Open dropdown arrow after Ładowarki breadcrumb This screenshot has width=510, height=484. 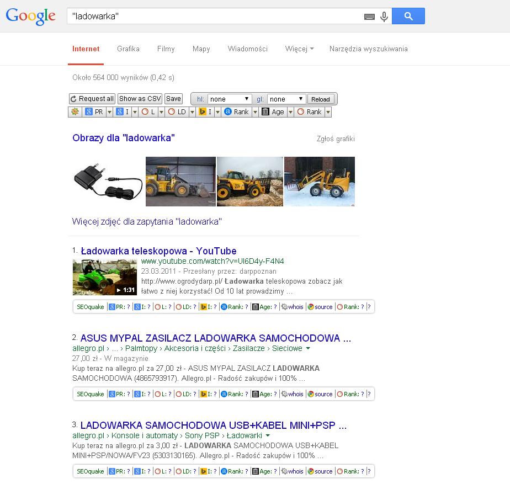(268, 435)
